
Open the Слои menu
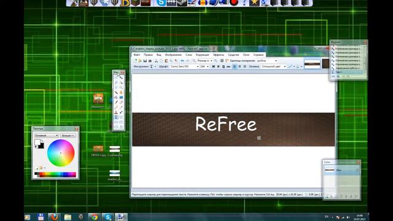click(189, 55)
